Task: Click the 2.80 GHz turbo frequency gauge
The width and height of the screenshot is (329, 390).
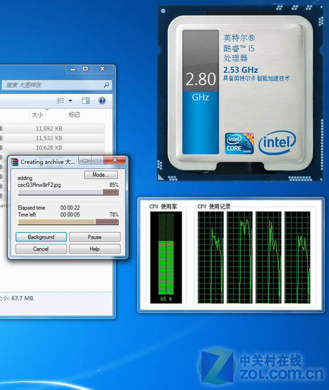Action: (201, 92)
